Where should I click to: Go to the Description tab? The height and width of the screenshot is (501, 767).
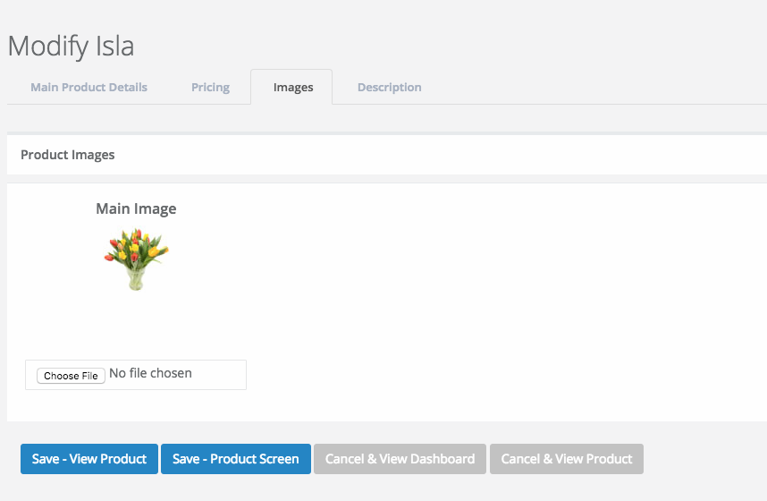pyautogui.click(x=390, y=87)
